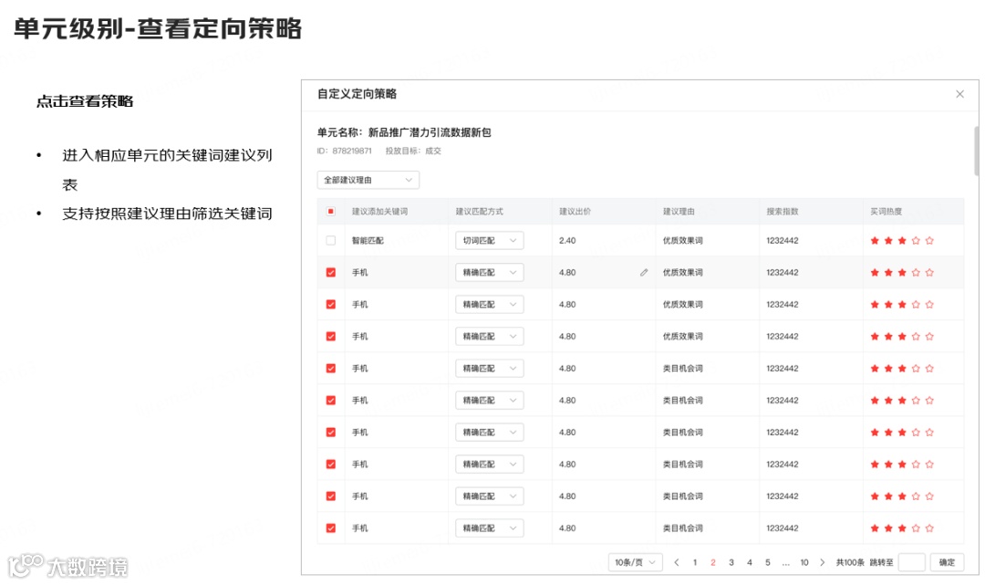Jump to page 10 in pagination
This screenshot has height=585, width=985.
[x=804, y=562]
